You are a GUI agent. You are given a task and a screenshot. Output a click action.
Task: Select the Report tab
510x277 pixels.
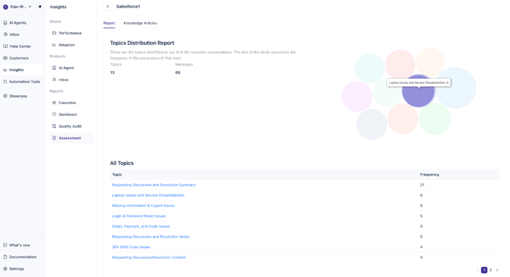(x=109, y=23)
